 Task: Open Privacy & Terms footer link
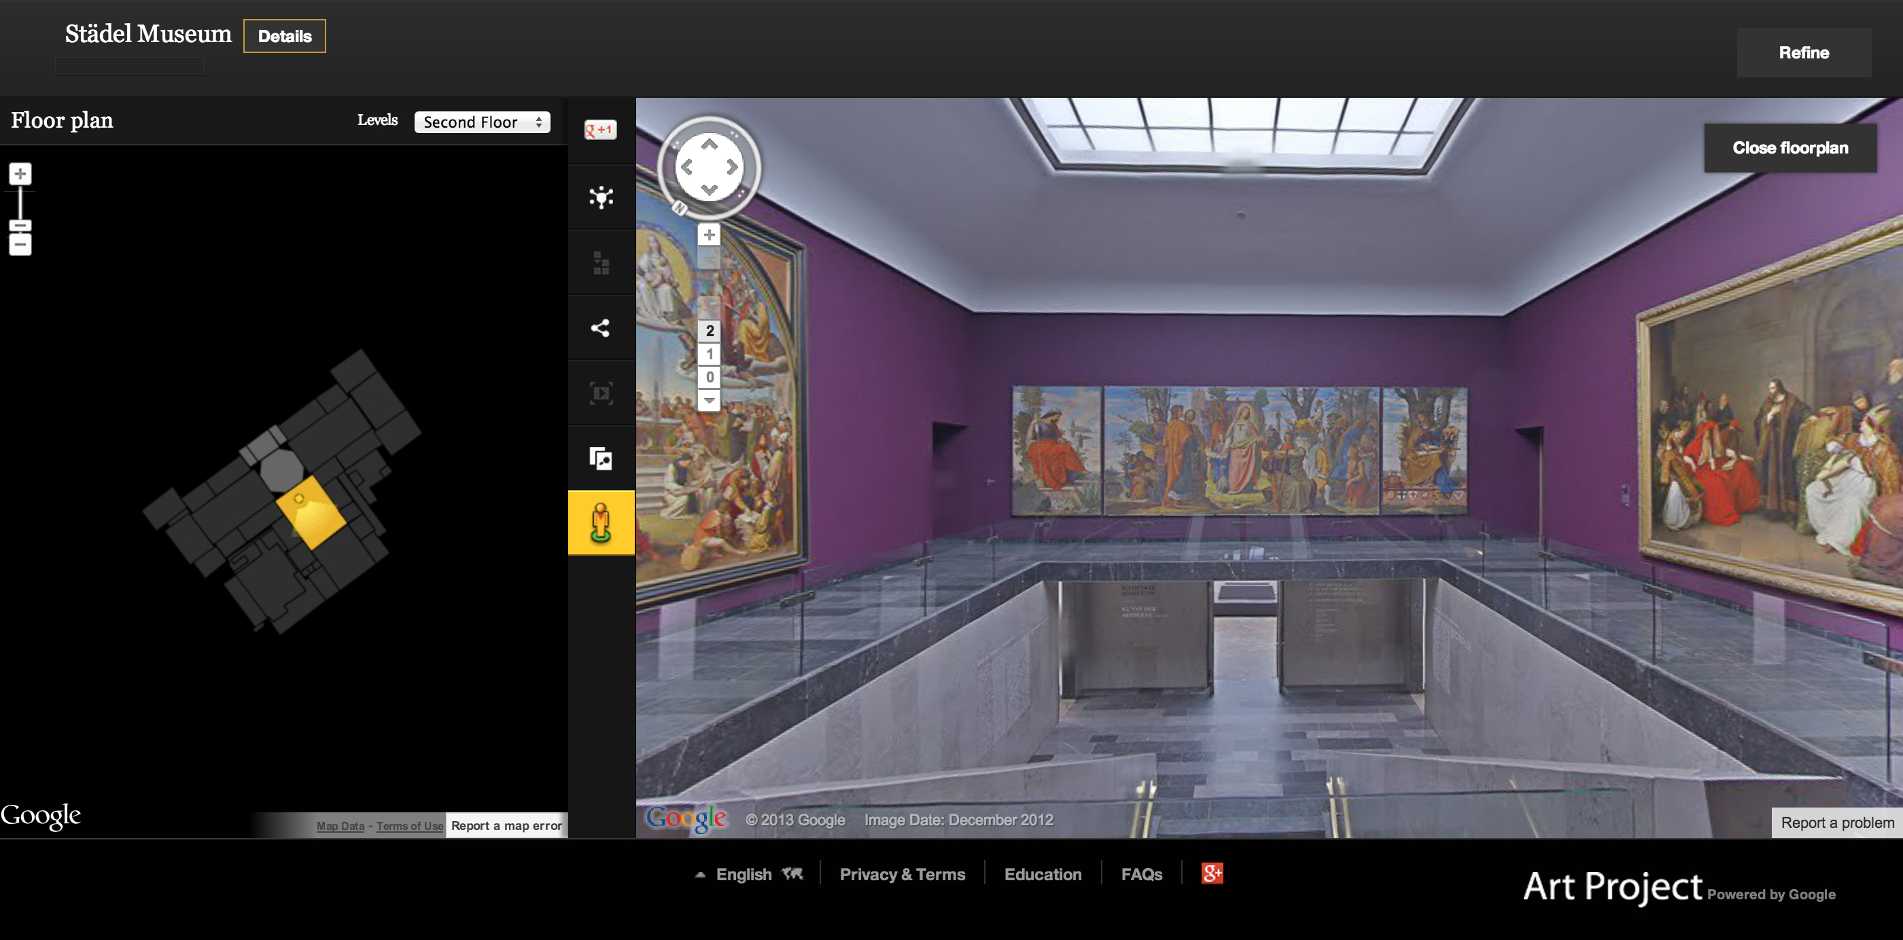point(902,874)
